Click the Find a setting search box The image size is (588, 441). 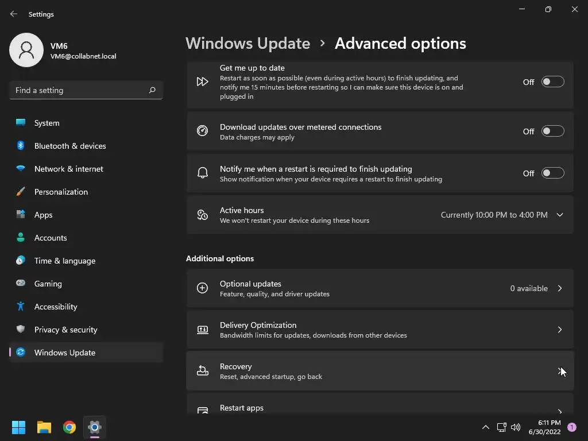86,90
